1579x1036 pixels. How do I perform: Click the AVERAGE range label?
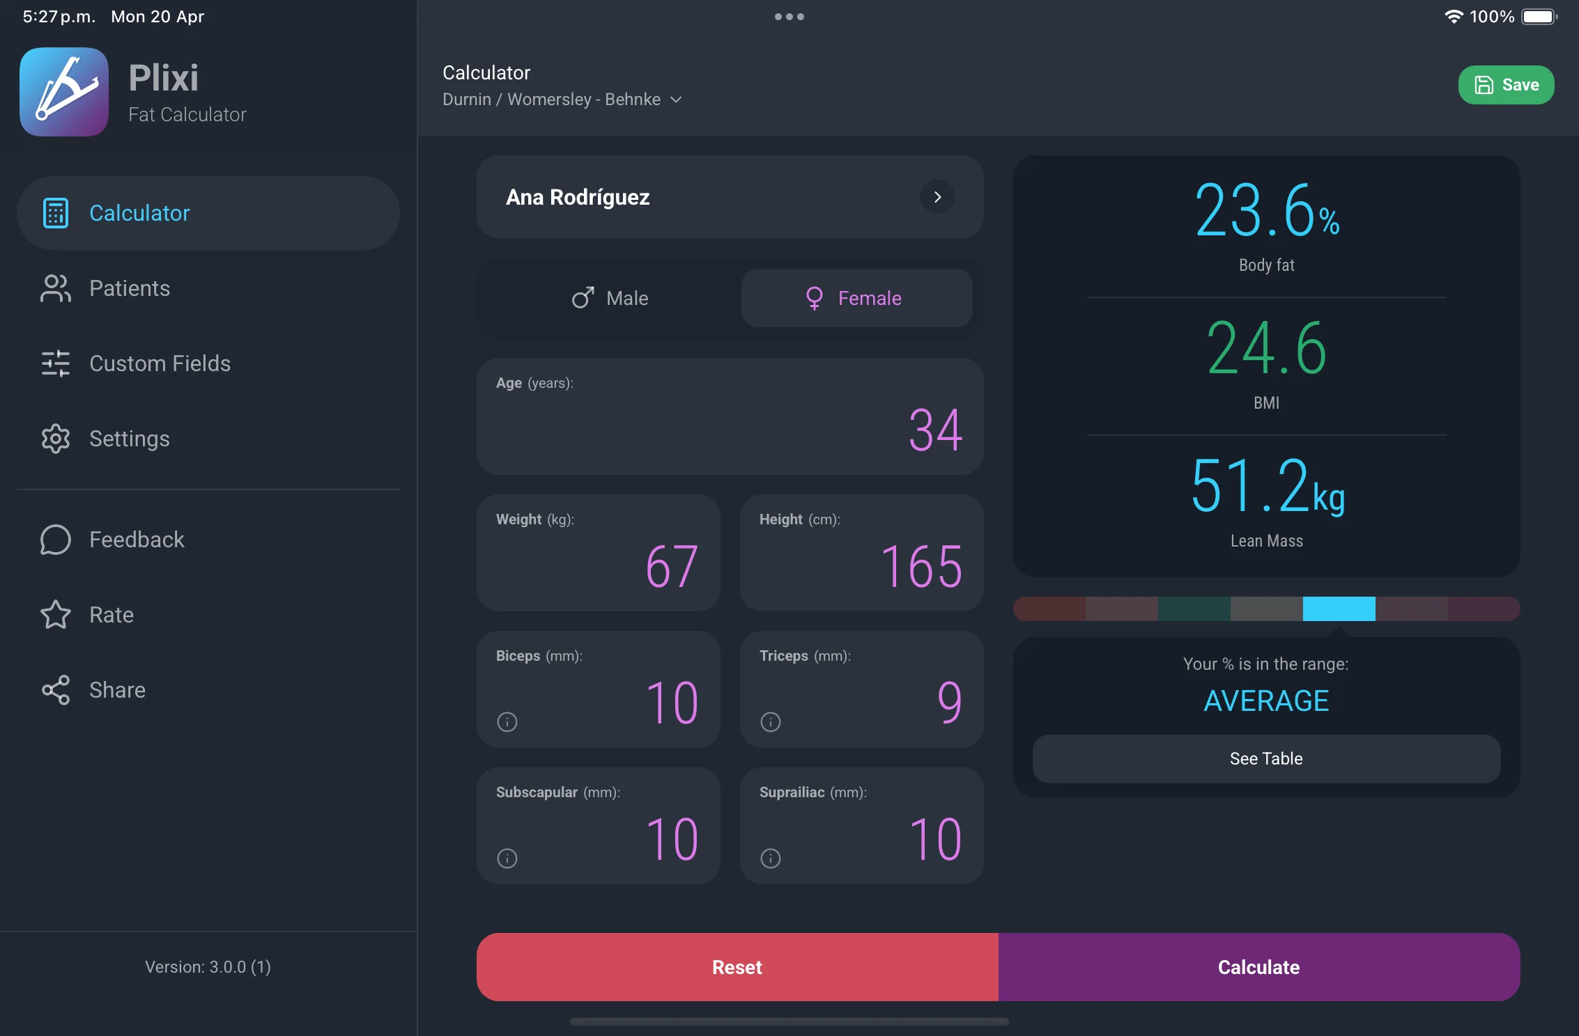(1266, 700)
